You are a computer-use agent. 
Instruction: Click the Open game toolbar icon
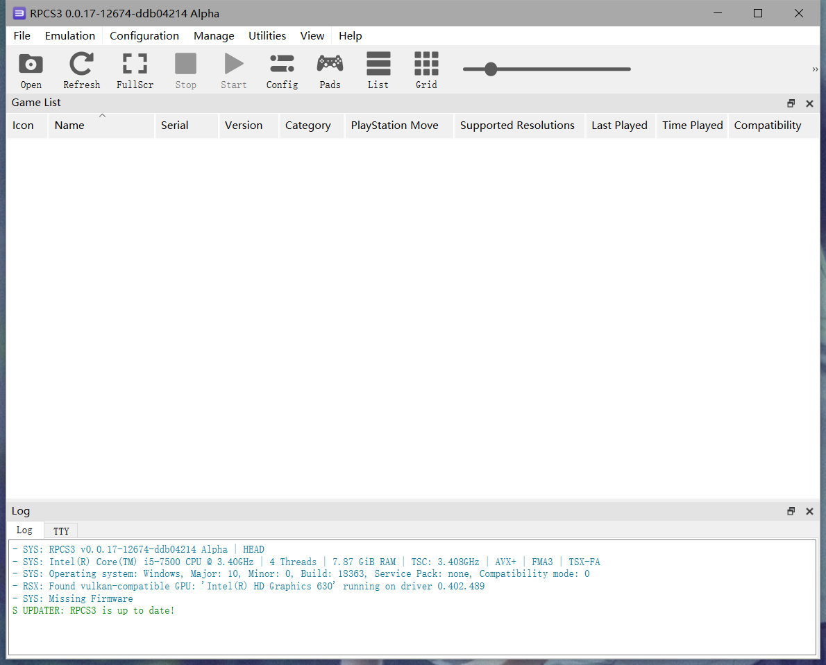pyautogui.click(x=31, y=71)
